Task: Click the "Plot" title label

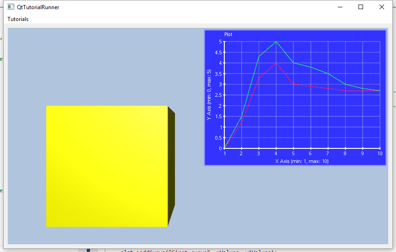Action: pyautogui.click(x=228, y=35)
